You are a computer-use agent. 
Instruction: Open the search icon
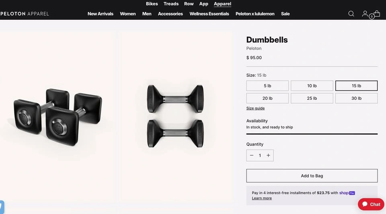click(351, 14)
